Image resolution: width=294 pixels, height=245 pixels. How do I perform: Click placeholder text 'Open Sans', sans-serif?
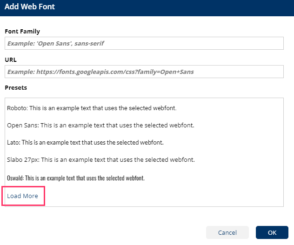pos(56,43)
